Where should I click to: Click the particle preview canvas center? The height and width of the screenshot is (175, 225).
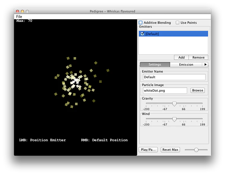[x=75, y=87]
